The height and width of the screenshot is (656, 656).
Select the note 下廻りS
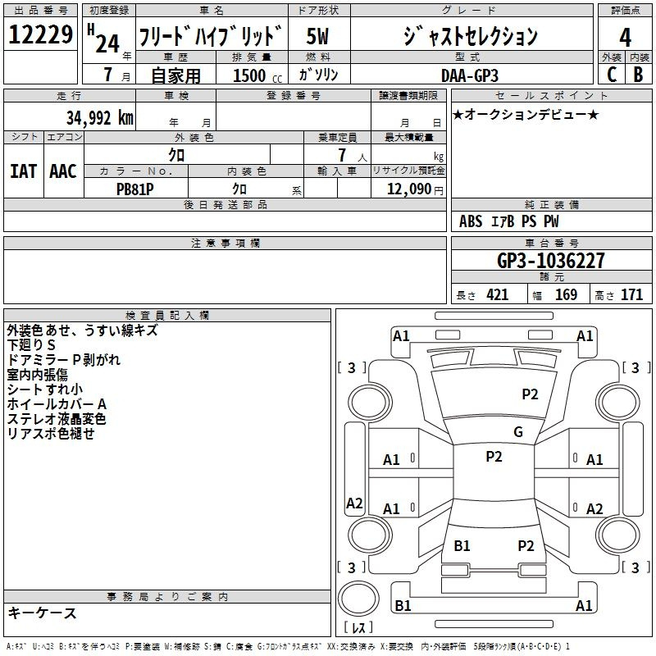coord(31,345)
